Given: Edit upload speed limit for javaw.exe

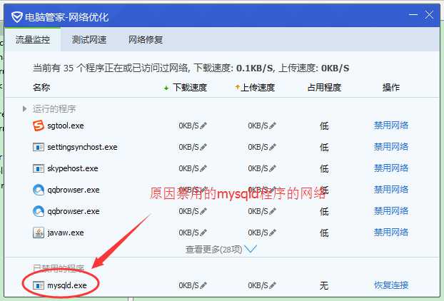Looking at the screenshot, I should pyautogui.click(x=273, y=233).
